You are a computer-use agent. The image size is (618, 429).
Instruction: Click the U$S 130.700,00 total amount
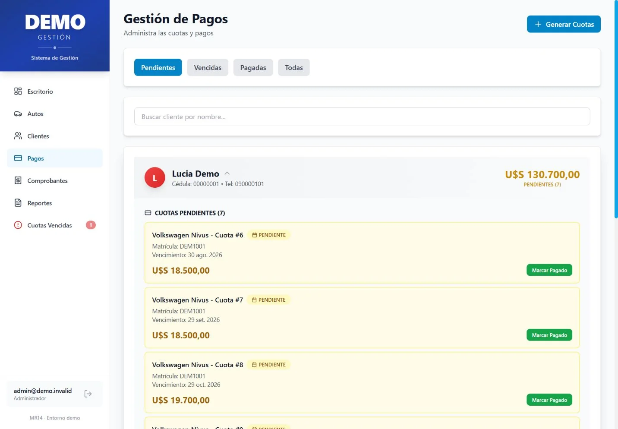[x=542, y=174]
